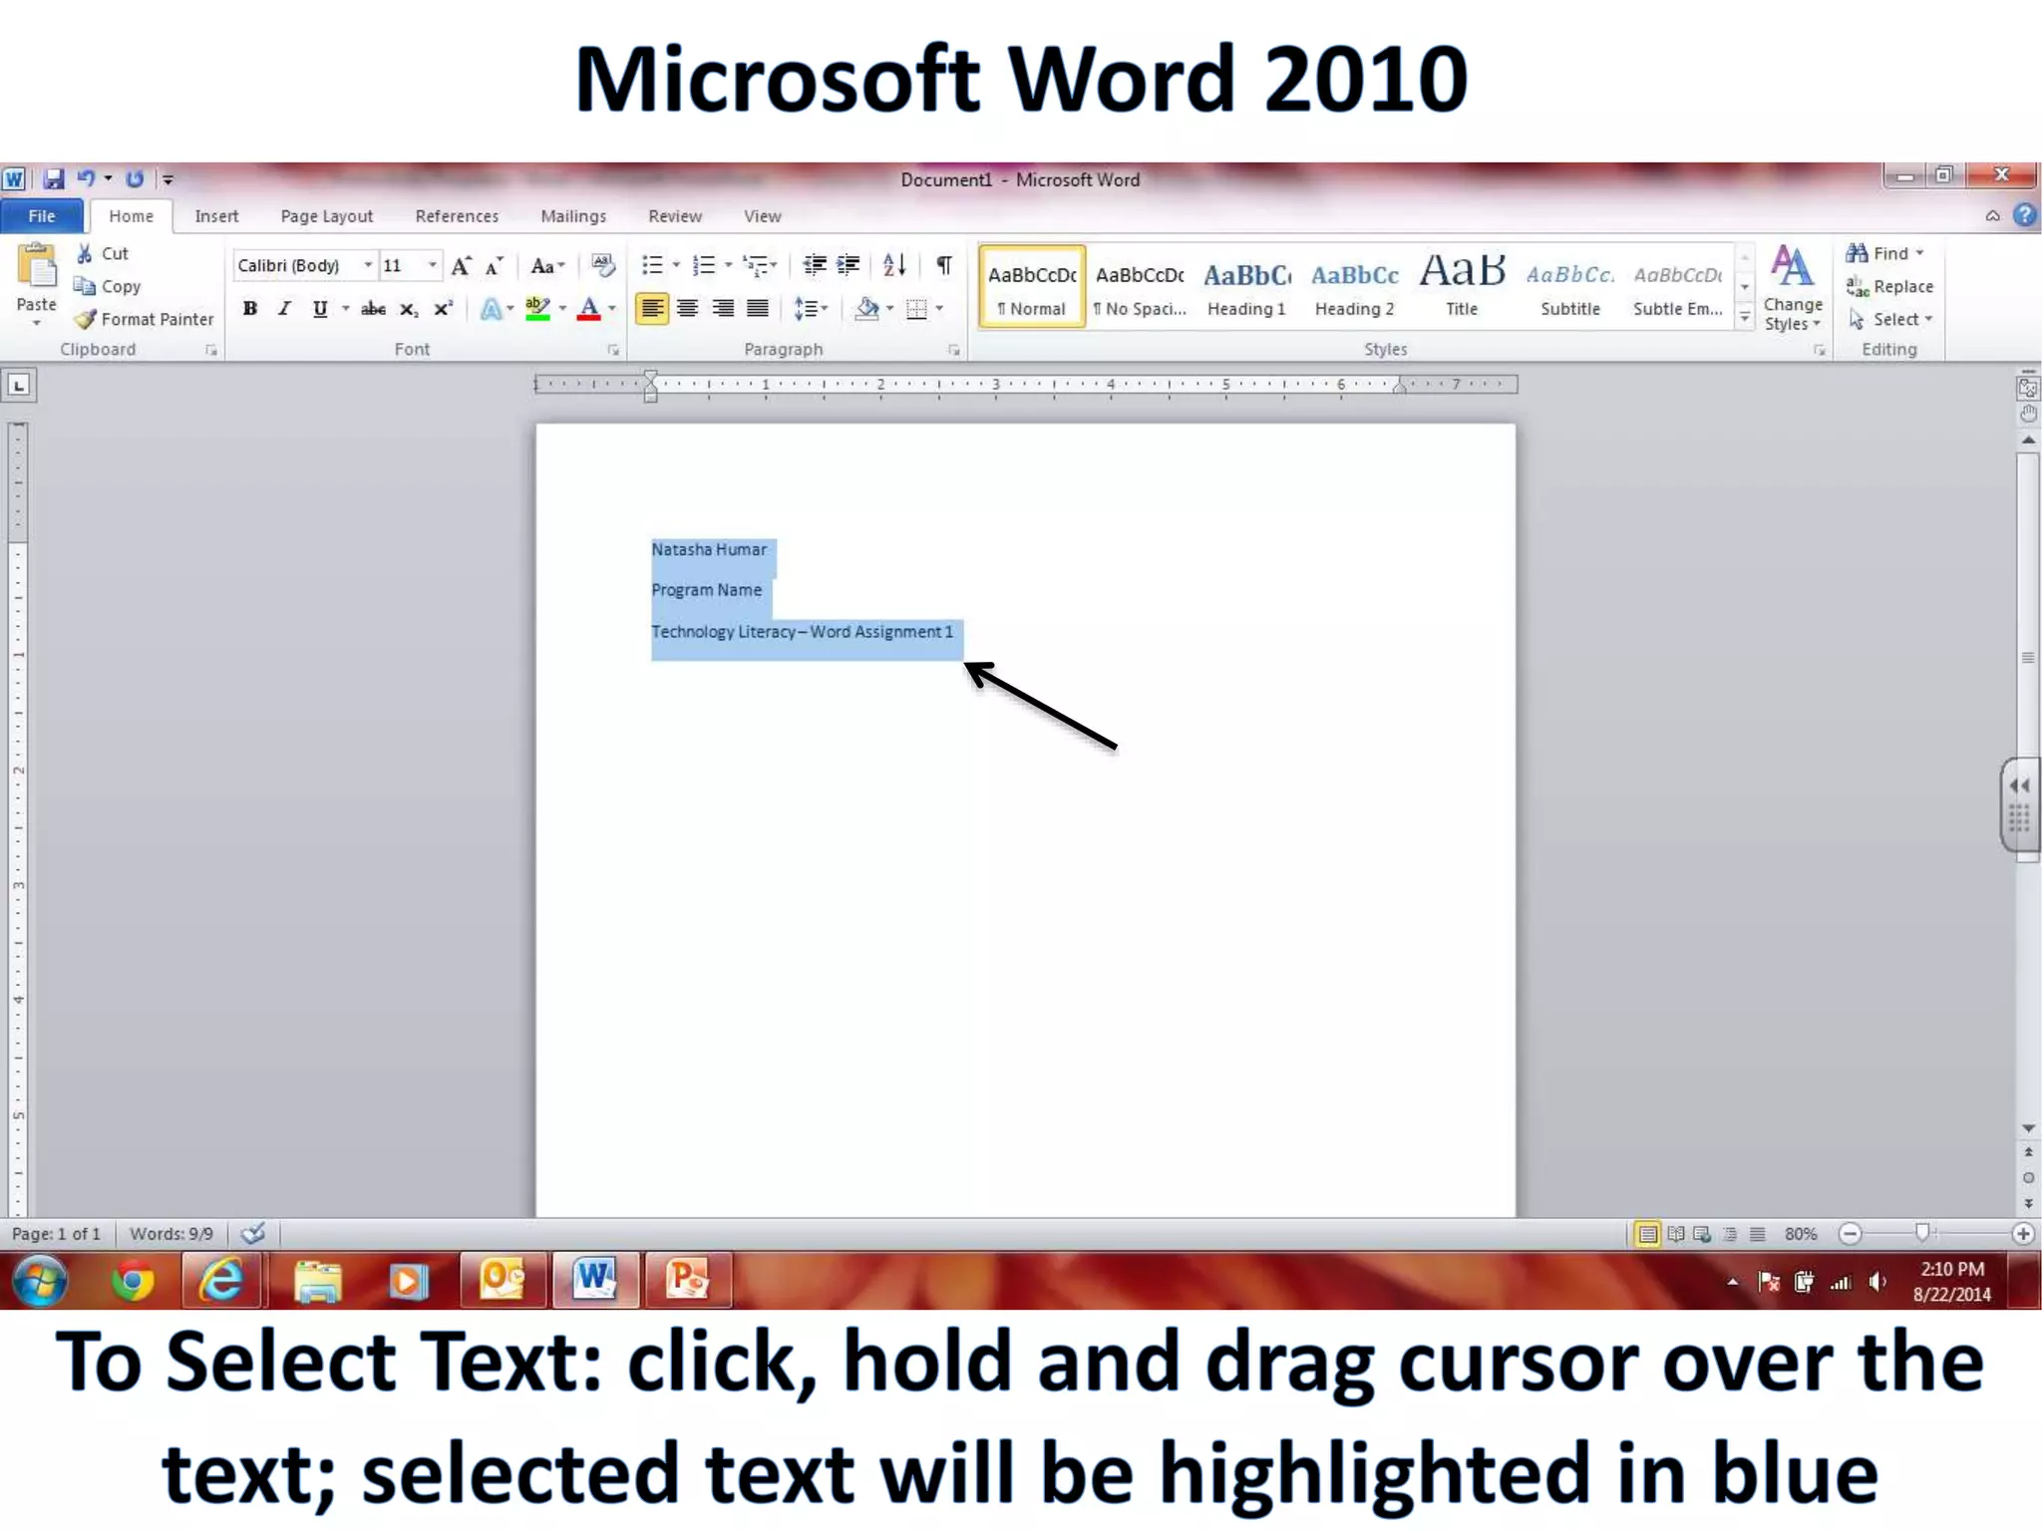Open PowerPoint from the taskbar

point(688,1281)
